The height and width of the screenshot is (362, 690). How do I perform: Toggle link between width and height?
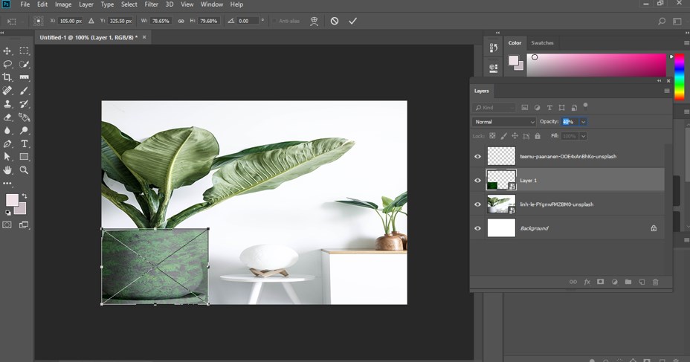pyautogui.click(x=181, y=21)
